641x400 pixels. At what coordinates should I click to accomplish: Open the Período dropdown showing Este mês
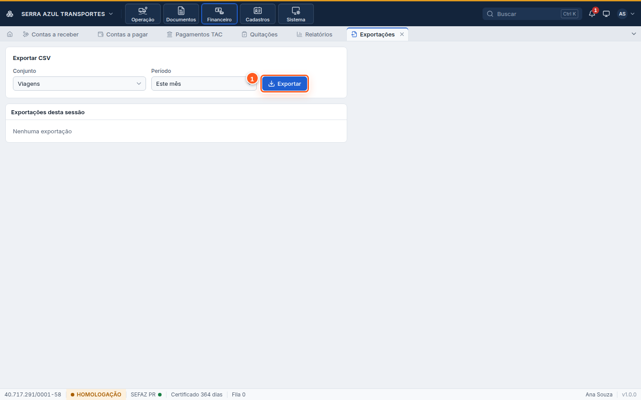coord(204,84)
